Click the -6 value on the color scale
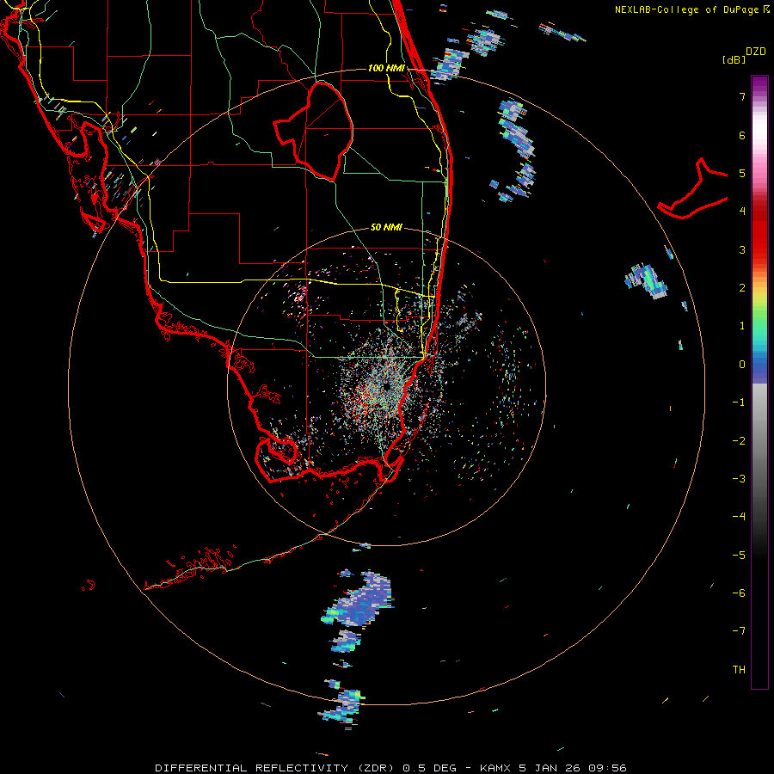 (x=739, y=593)
